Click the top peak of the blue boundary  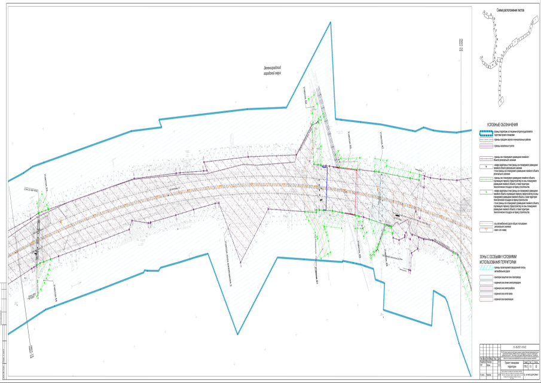coord(329,23)
